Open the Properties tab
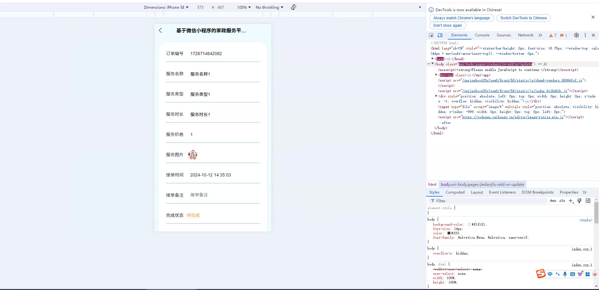 [x=569, y=192]
